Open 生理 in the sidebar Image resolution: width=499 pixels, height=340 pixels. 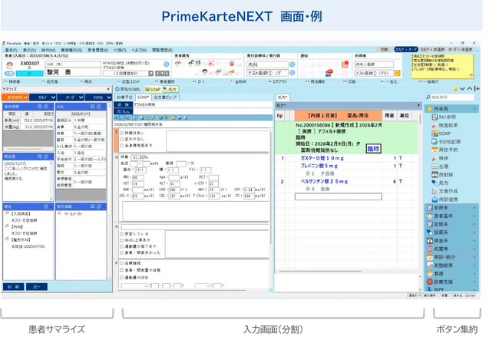point(440,167)
